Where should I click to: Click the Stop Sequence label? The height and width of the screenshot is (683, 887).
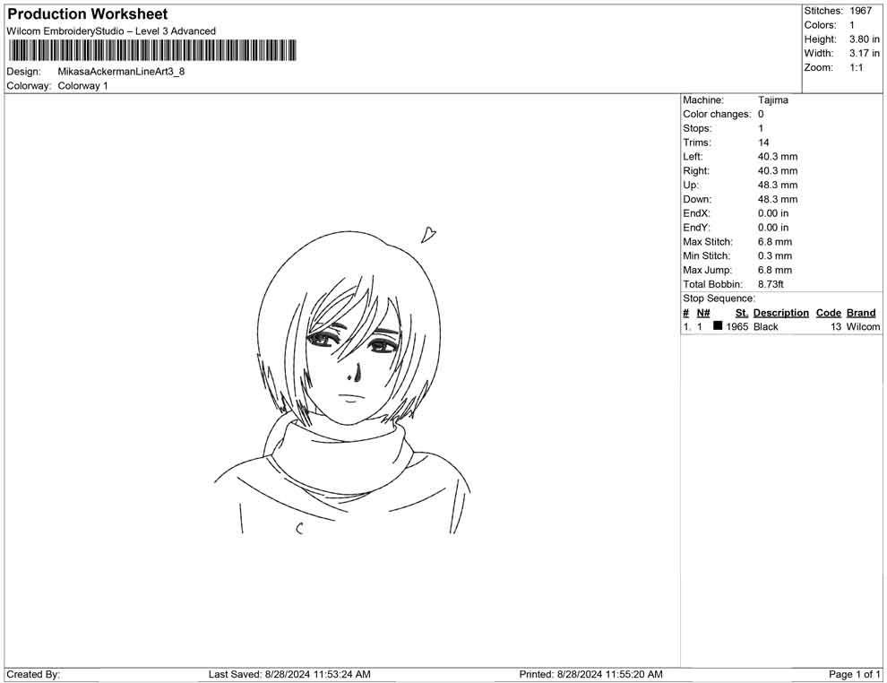click(719, 298)
